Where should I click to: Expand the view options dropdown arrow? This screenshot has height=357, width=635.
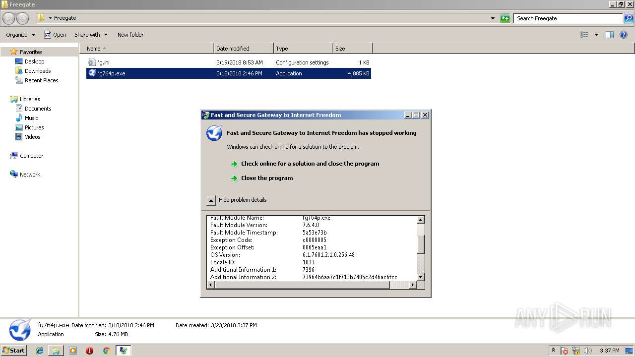tap(596, 35)
